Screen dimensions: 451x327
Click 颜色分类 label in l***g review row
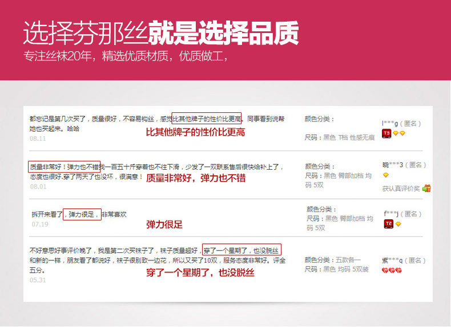[x=319, y=119]
